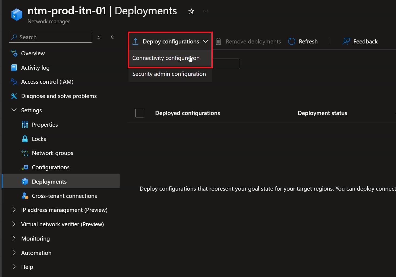396x277 pixels.
Task: Expand Virtual network verifier (Preview)
Action: [x=14, y=224]
